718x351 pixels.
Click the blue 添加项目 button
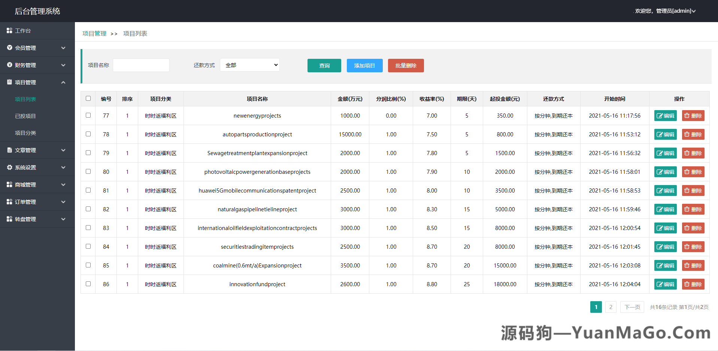(x=364, y=65)
